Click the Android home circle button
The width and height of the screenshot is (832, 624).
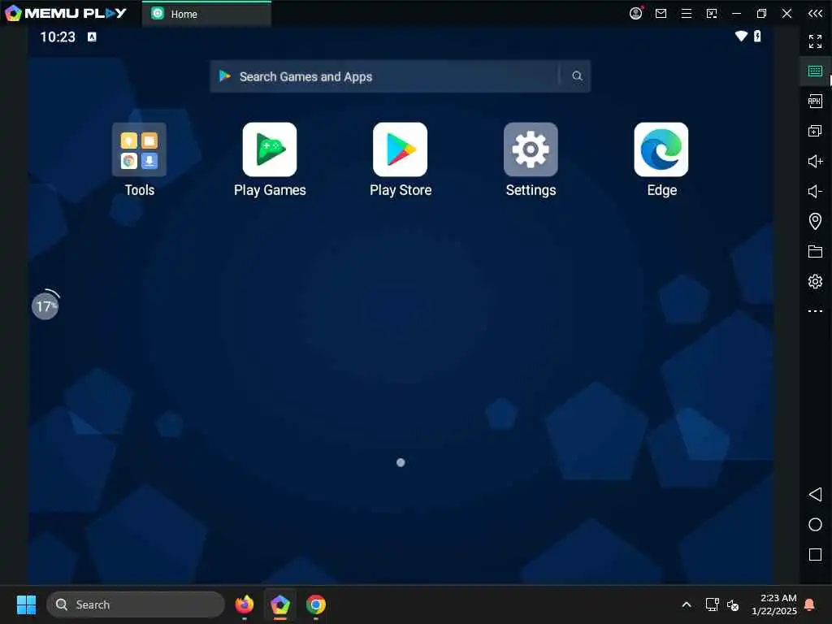(x=815, y=524)
